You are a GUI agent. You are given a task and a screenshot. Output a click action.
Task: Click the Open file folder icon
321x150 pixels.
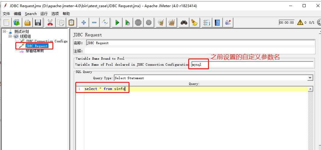27,22
